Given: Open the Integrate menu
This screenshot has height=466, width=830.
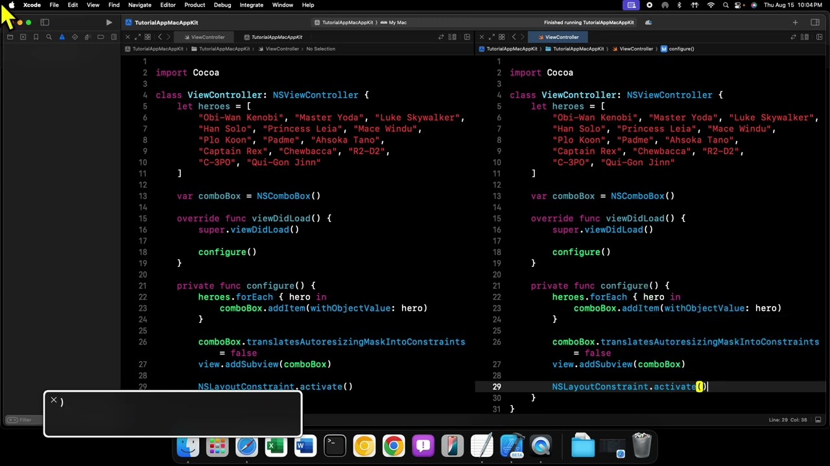Looking at the screenshot, I should [x=252, y=5].
